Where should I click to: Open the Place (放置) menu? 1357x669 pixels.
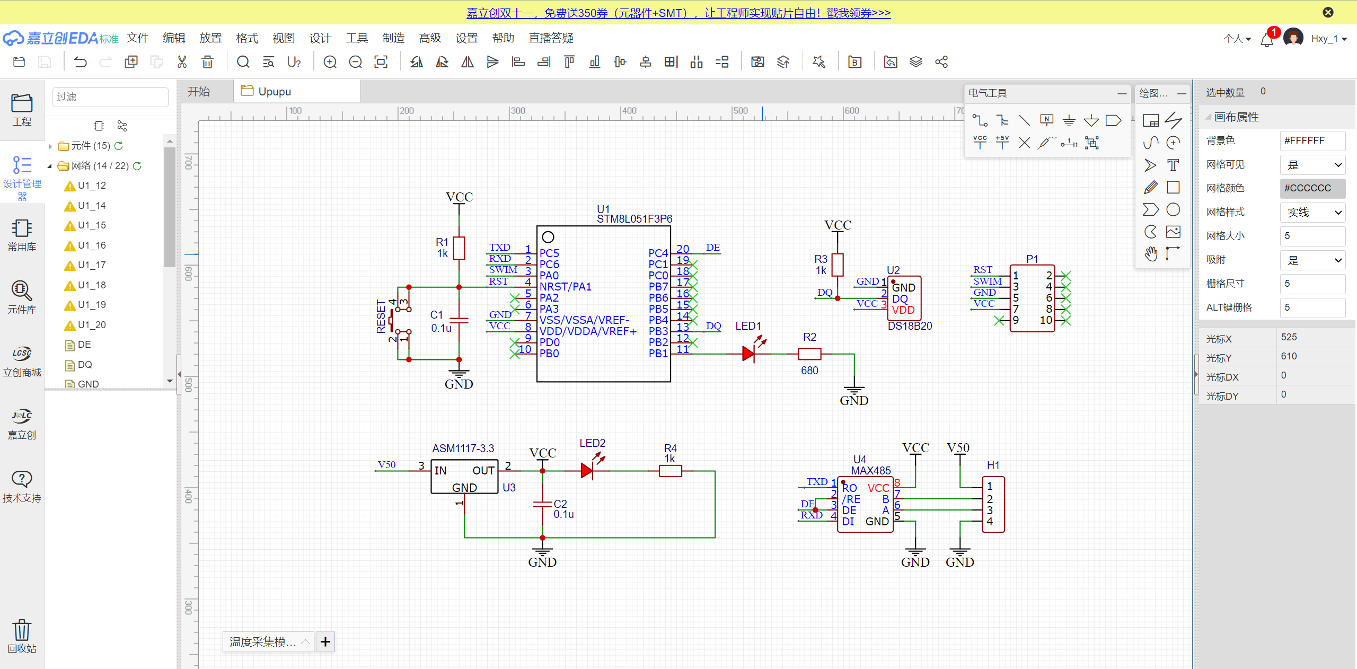(x=210, y=38)
